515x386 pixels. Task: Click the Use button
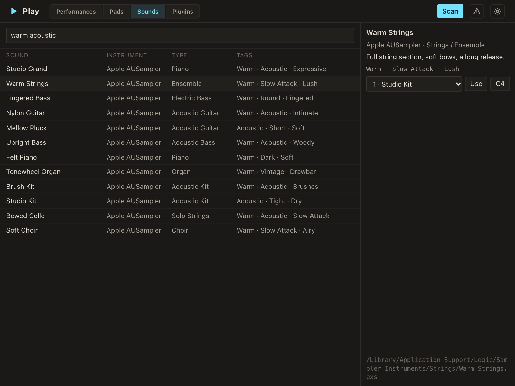(x=476, y=84)
